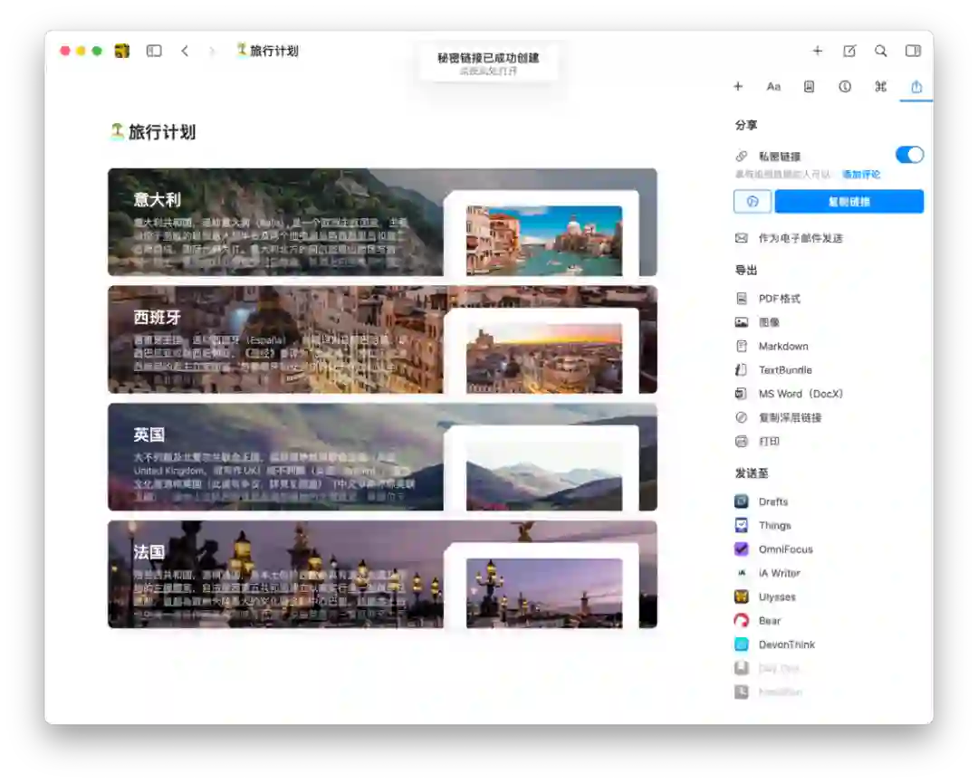Go back with the left arrow

[185, 52]
